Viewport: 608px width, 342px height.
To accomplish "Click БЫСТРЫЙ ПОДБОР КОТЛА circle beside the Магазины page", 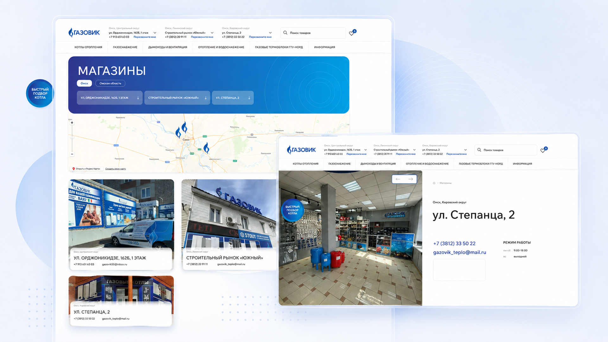I will pyautogui.click(x=40, y=93).
